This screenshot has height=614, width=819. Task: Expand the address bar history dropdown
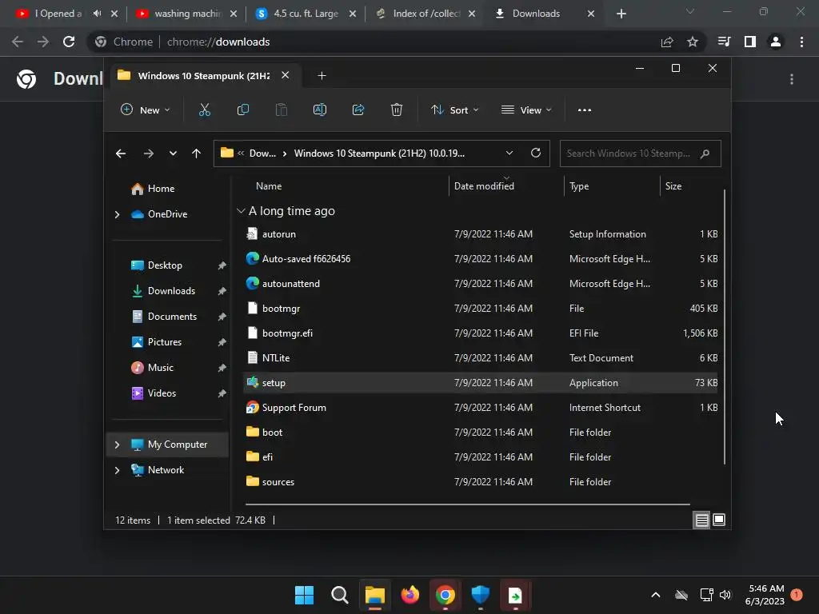click(509, 153)
